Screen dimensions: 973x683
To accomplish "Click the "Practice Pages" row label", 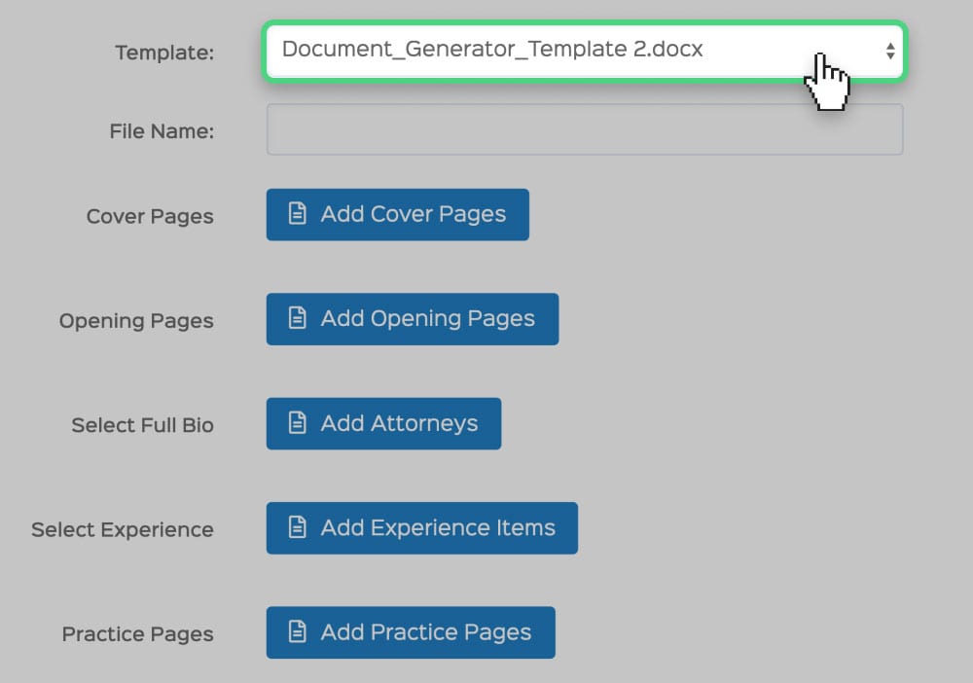I will pyautogui.click(x=137, y=634).
